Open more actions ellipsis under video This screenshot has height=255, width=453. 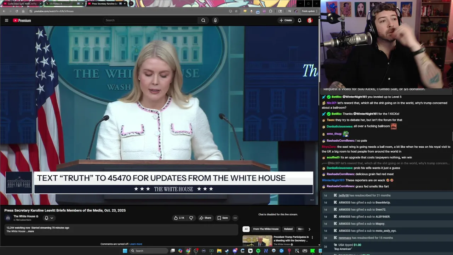235,218
